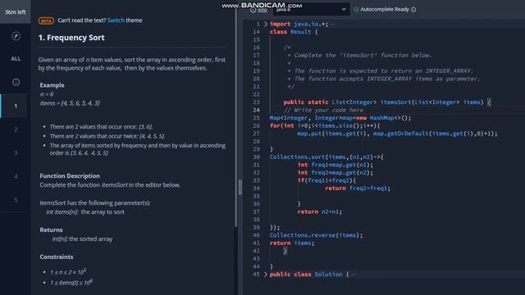
Task: Click the green Autocomplete Ready status icon
Action: [x=356, y=10]
